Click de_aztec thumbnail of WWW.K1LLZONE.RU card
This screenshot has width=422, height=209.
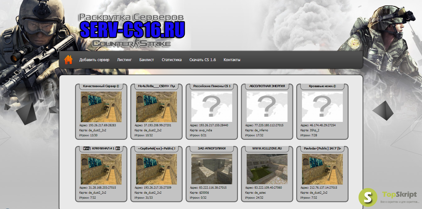tap(267, 169)
